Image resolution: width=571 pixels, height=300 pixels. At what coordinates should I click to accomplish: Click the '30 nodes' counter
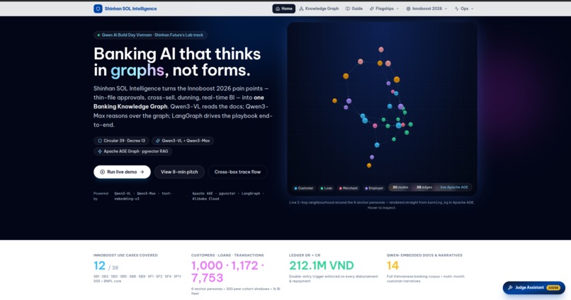(x=400, y=187)
